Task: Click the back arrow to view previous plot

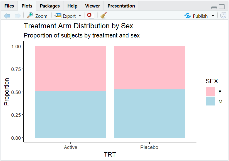Action: 7,16
